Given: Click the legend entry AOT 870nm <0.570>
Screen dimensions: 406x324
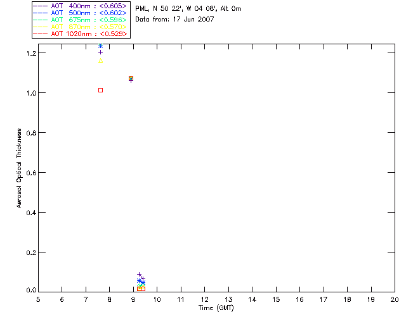Looking at the screenshot, I should (x=80, y=27).
